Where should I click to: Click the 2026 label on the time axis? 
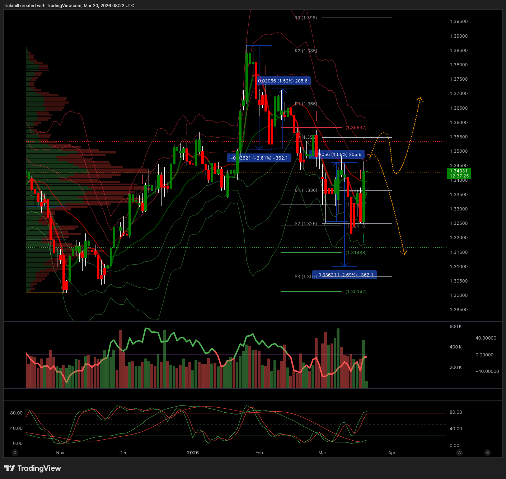[193, 453]
